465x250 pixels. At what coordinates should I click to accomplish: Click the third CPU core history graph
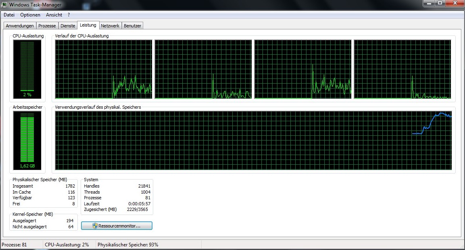pos(303,69)
